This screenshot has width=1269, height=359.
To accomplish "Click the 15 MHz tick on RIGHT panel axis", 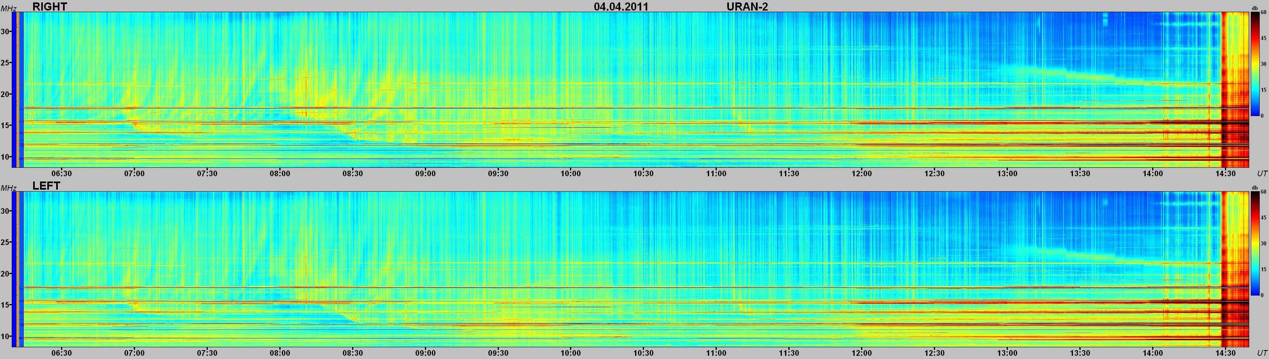I will click(5, 126).
